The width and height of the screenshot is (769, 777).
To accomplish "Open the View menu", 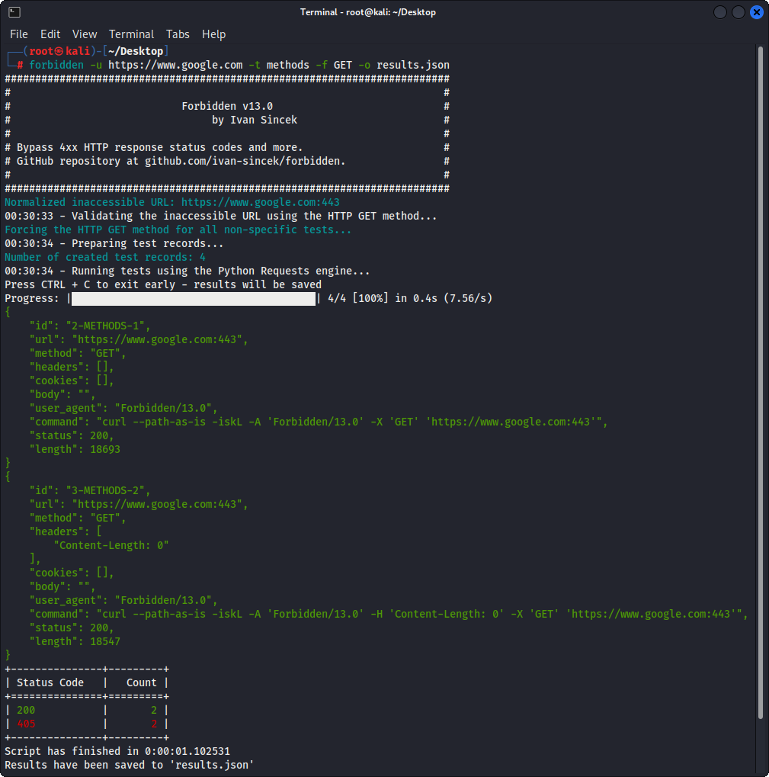I will (x=85, y=34).
